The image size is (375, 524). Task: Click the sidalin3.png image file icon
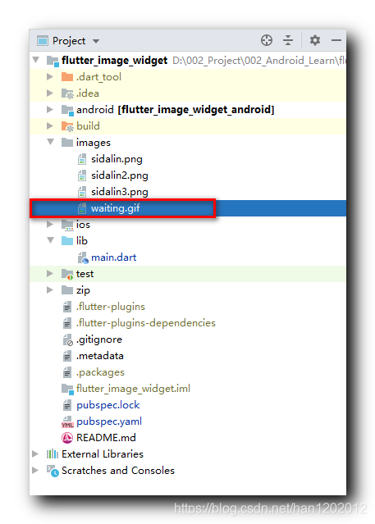82,192
